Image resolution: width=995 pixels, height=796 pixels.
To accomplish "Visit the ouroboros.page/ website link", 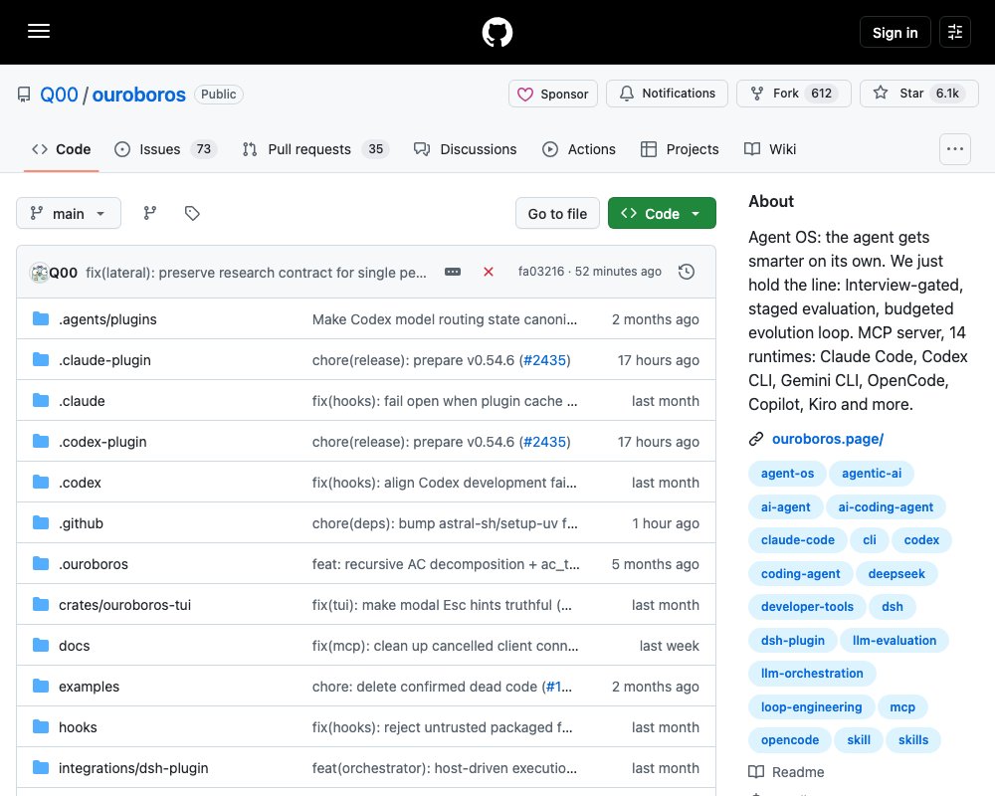I will coord(828,439).
